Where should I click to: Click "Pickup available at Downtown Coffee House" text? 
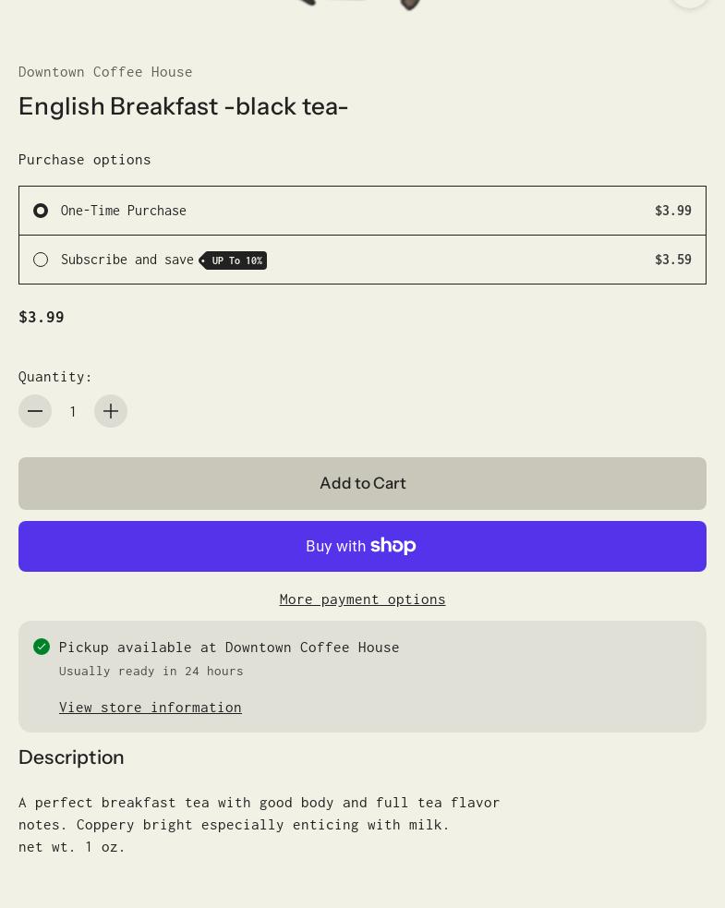point(229,647)
